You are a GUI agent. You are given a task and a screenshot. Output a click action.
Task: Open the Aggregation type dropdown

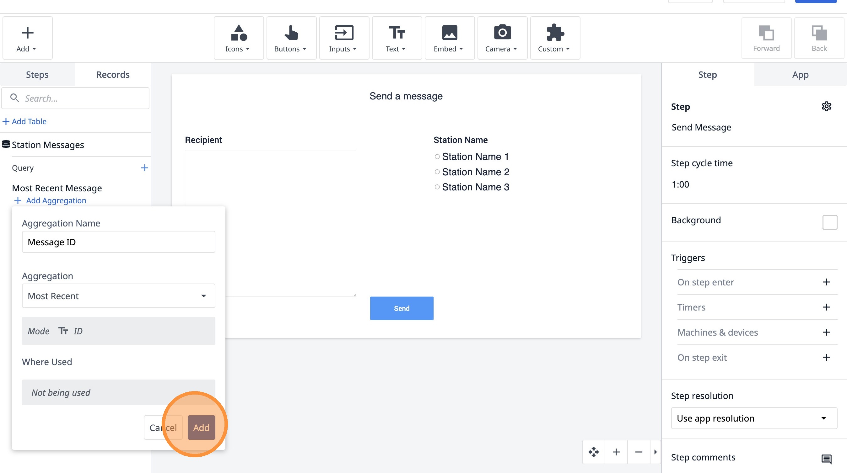pyautogui.click(x=118, y=295)
